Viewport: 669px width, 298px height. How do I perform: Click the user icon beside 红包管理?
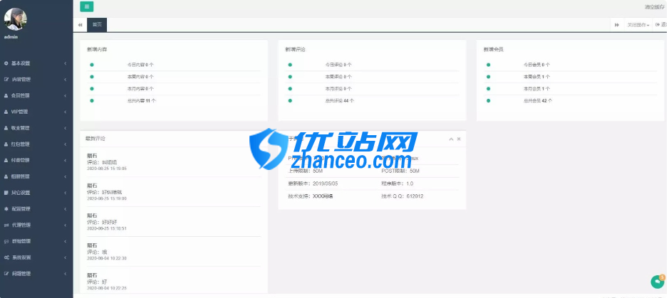click(6, 144)
